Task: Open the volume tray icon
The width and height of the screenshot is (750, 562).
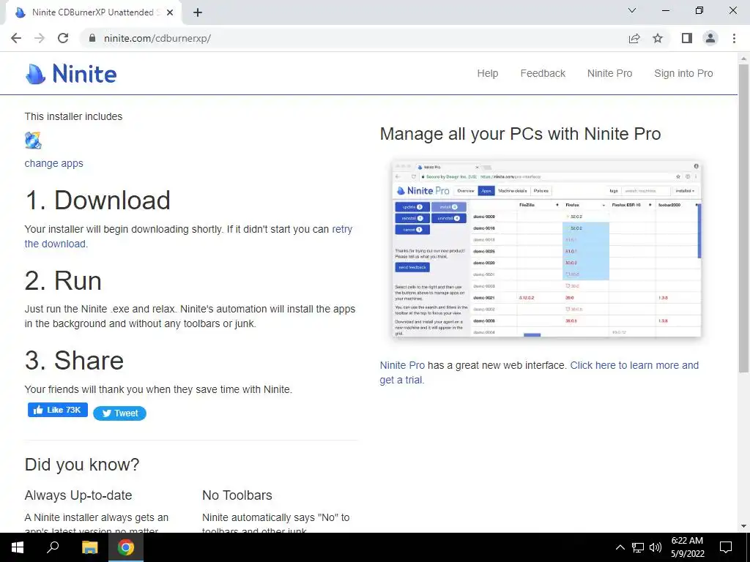Action: 656,547
